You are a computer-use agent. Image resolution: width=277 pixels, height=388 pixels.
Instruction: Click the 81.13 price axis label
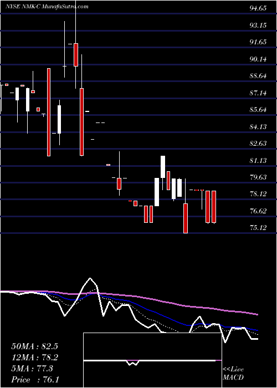point(258,161)
